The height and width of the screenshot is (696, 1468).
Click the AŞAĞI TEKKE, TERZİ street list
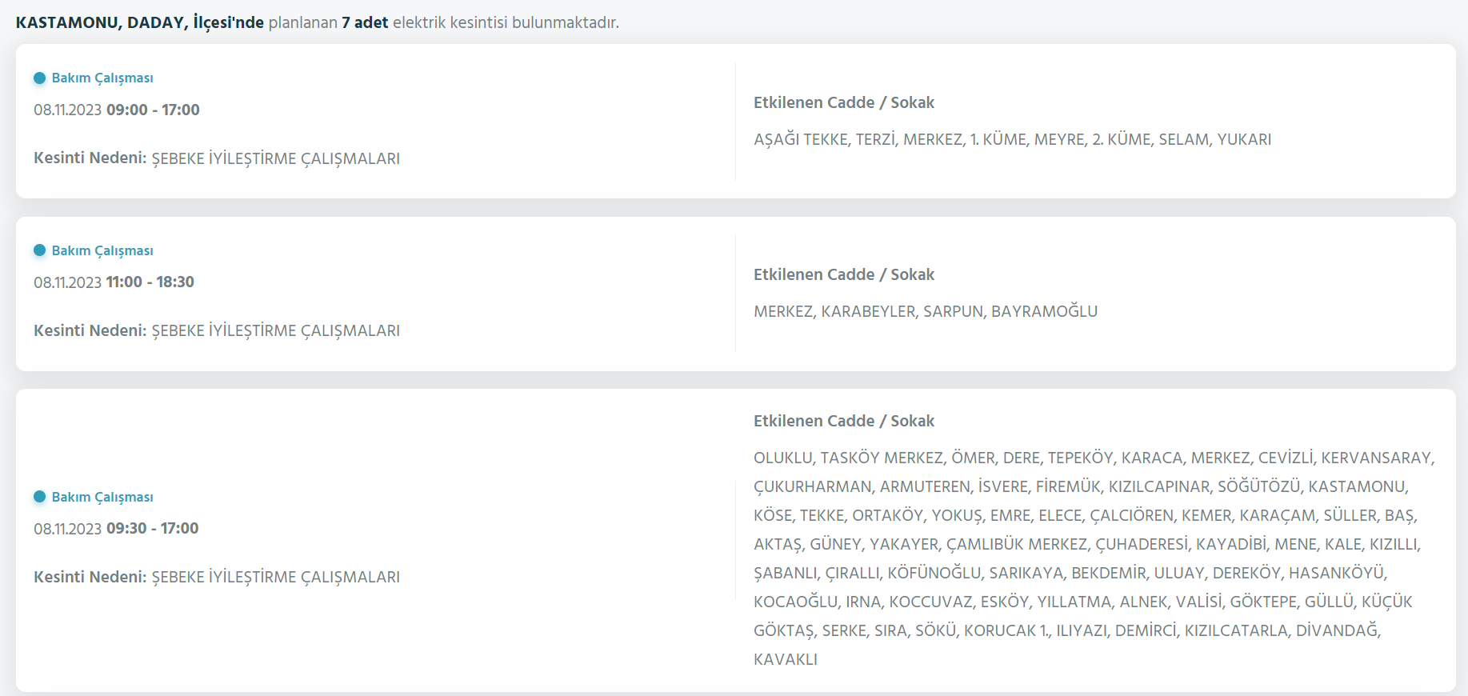[x=1012, y=139]
